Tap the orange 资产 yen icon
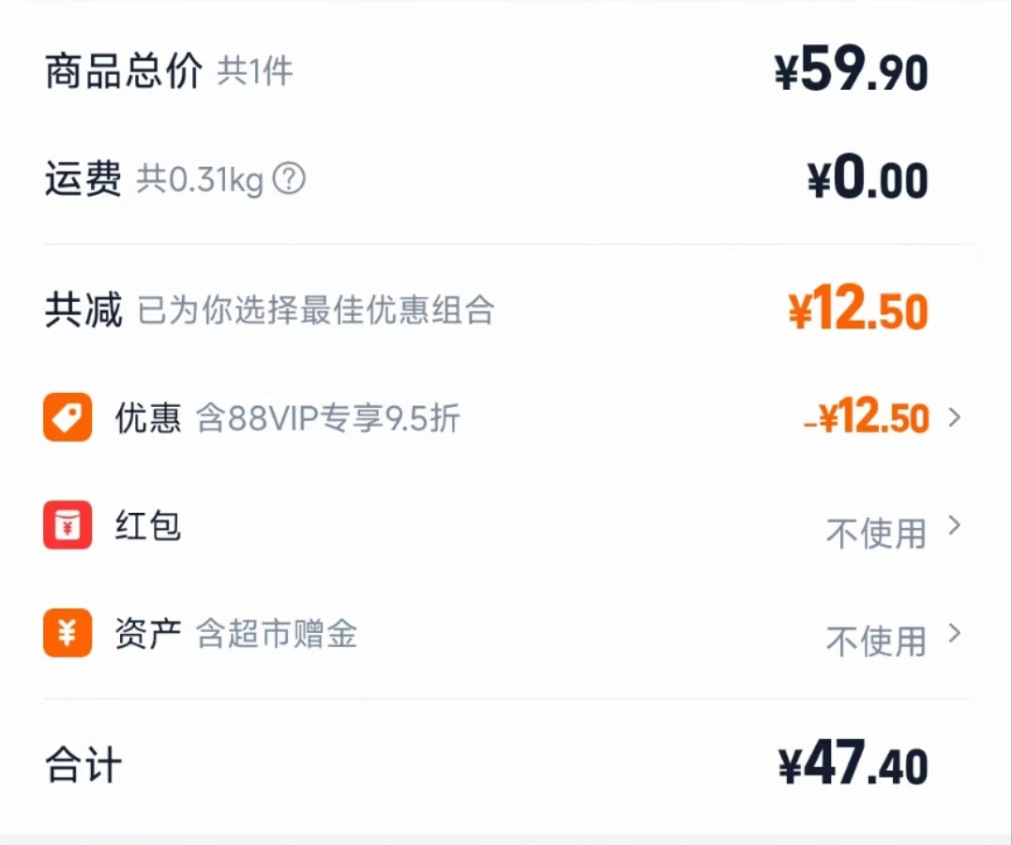Viewport: 1012px width, 845px height. (68, 633)
